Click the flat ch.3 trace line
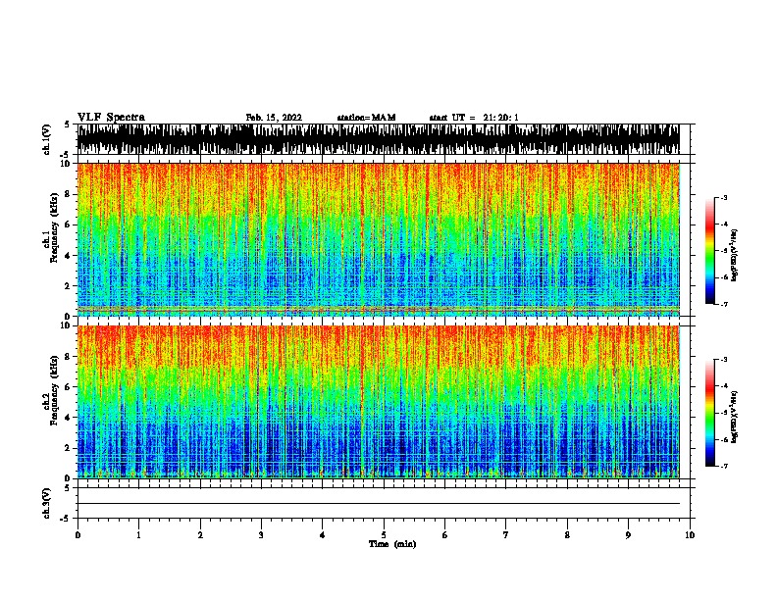This screenshot has height=600, width=777. point(378,504)
